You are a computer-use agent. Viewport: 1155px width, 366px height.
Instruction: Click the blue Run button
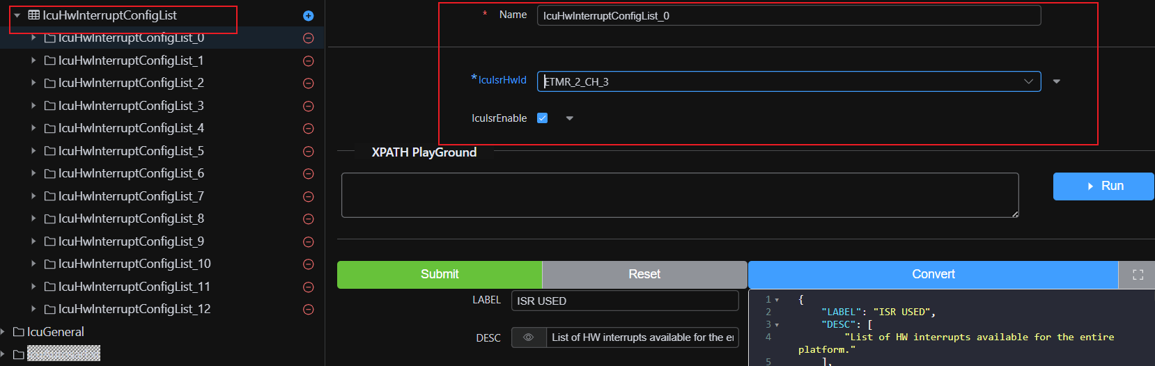tap(1103, 186)
